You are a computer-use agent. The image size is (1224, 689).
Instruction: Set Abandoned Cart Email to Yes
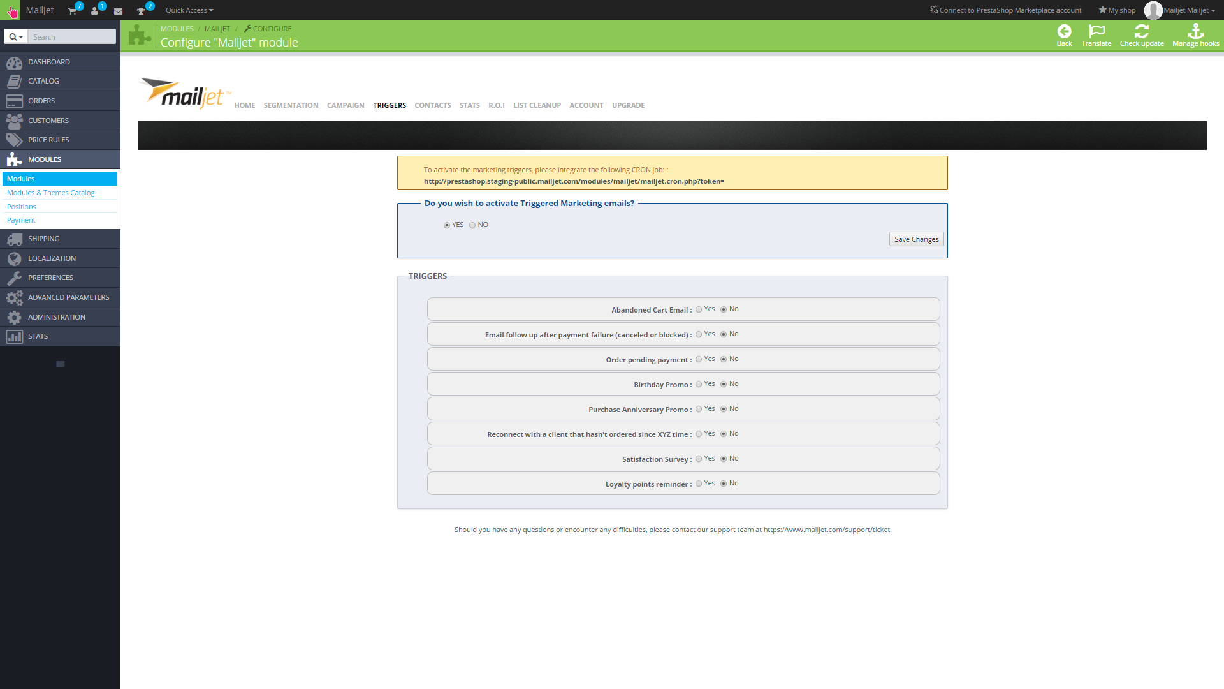click(699, 309)
